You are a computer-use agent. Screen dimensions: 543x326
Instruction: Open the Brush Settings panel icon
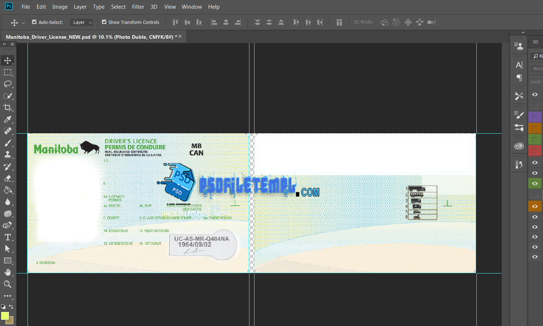518,115
